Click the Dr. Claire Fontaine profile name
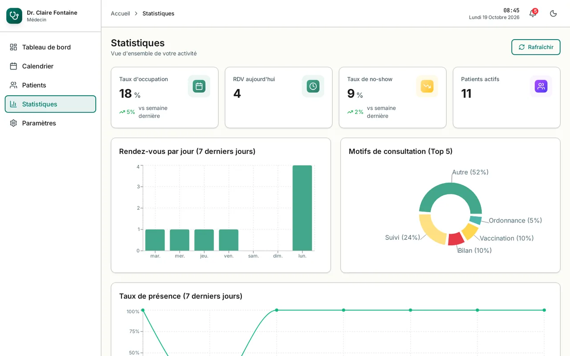This screenshot has height=356, width=570. coord(52,12)
